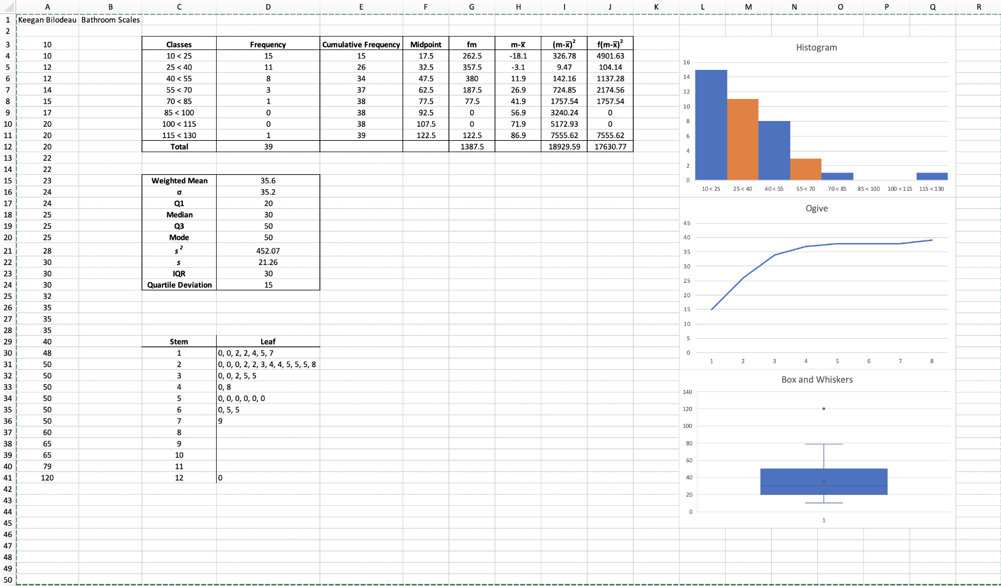Screen dimensions: 1001x586
Task: Click the Histogram chart title
Action: [x=816, y=47]
